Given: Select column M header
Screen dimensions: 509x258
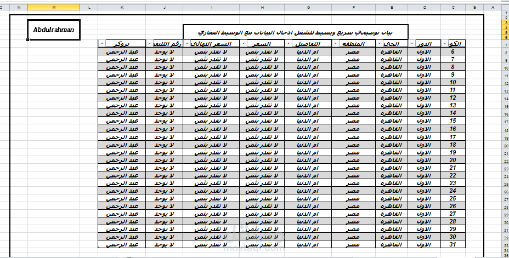Looking at the screenshot, I should click(x=54, y=8).
